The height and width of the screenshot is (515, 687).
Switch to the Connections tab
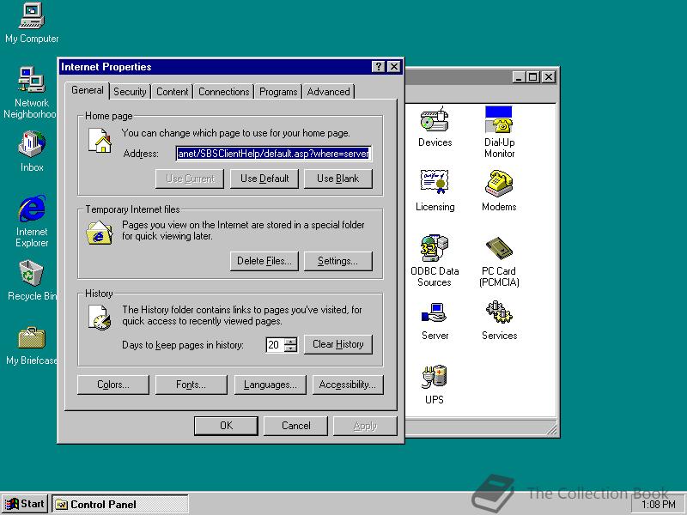click(x=224, y=92)
